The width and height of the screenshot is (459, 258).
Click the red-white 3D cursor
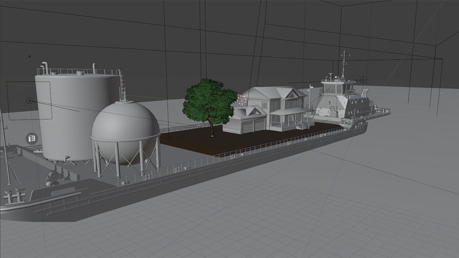242,99
